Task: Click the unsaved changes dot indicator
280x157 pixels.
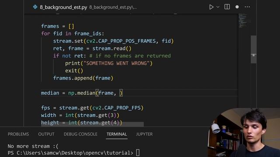Action: 237,7
